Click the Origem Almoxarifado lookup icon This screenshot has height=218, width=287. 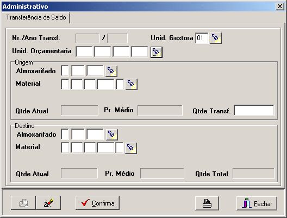click(x=111, y=71)
